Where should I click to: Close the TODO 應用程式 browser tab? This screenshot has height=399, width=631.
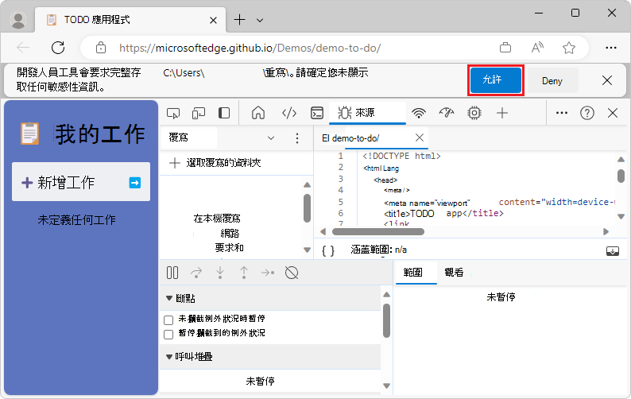213,20
